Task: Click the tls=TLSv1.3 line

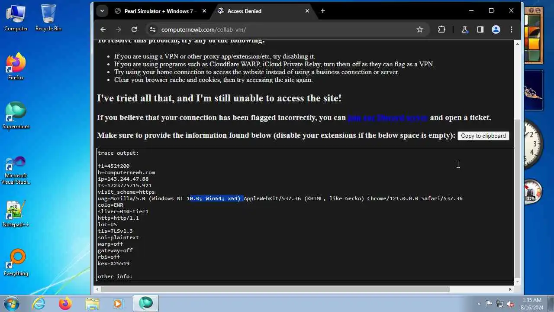Action: click(115, 231)
